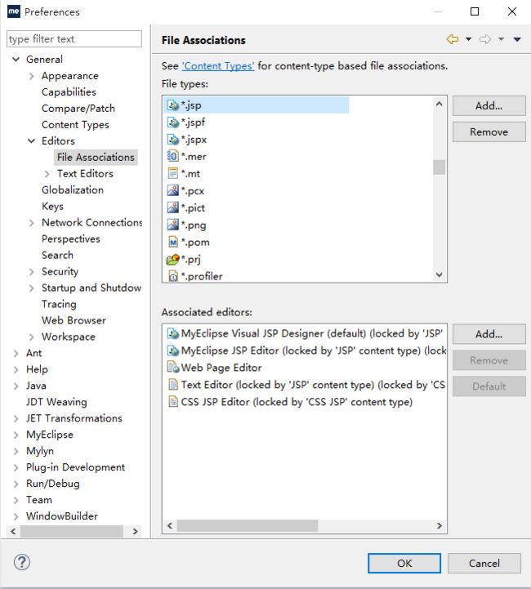The width and height of the screenshot is (531, 589).
Task: Collapse the Editors tree node
Action: (32, 141)
